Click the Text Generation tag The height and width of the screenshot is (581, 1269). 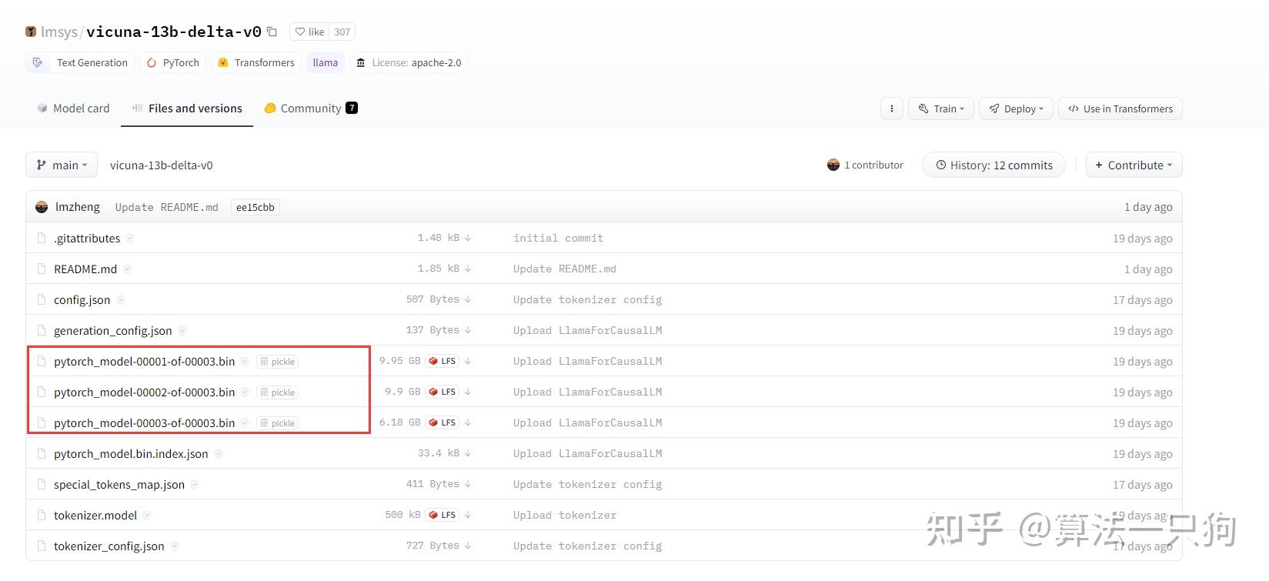(x=80, y=62)
